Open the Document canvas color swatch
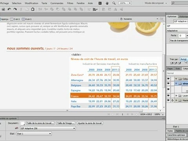This screenshot has width=188, height=141. (23, 123)
